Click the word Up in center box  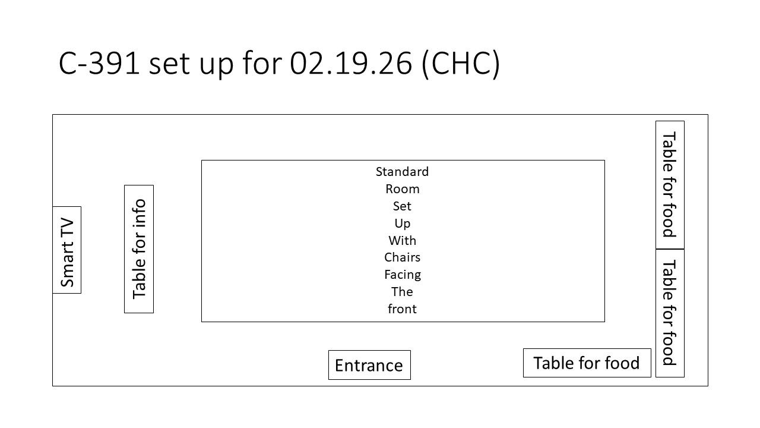[x=402, y=224]
